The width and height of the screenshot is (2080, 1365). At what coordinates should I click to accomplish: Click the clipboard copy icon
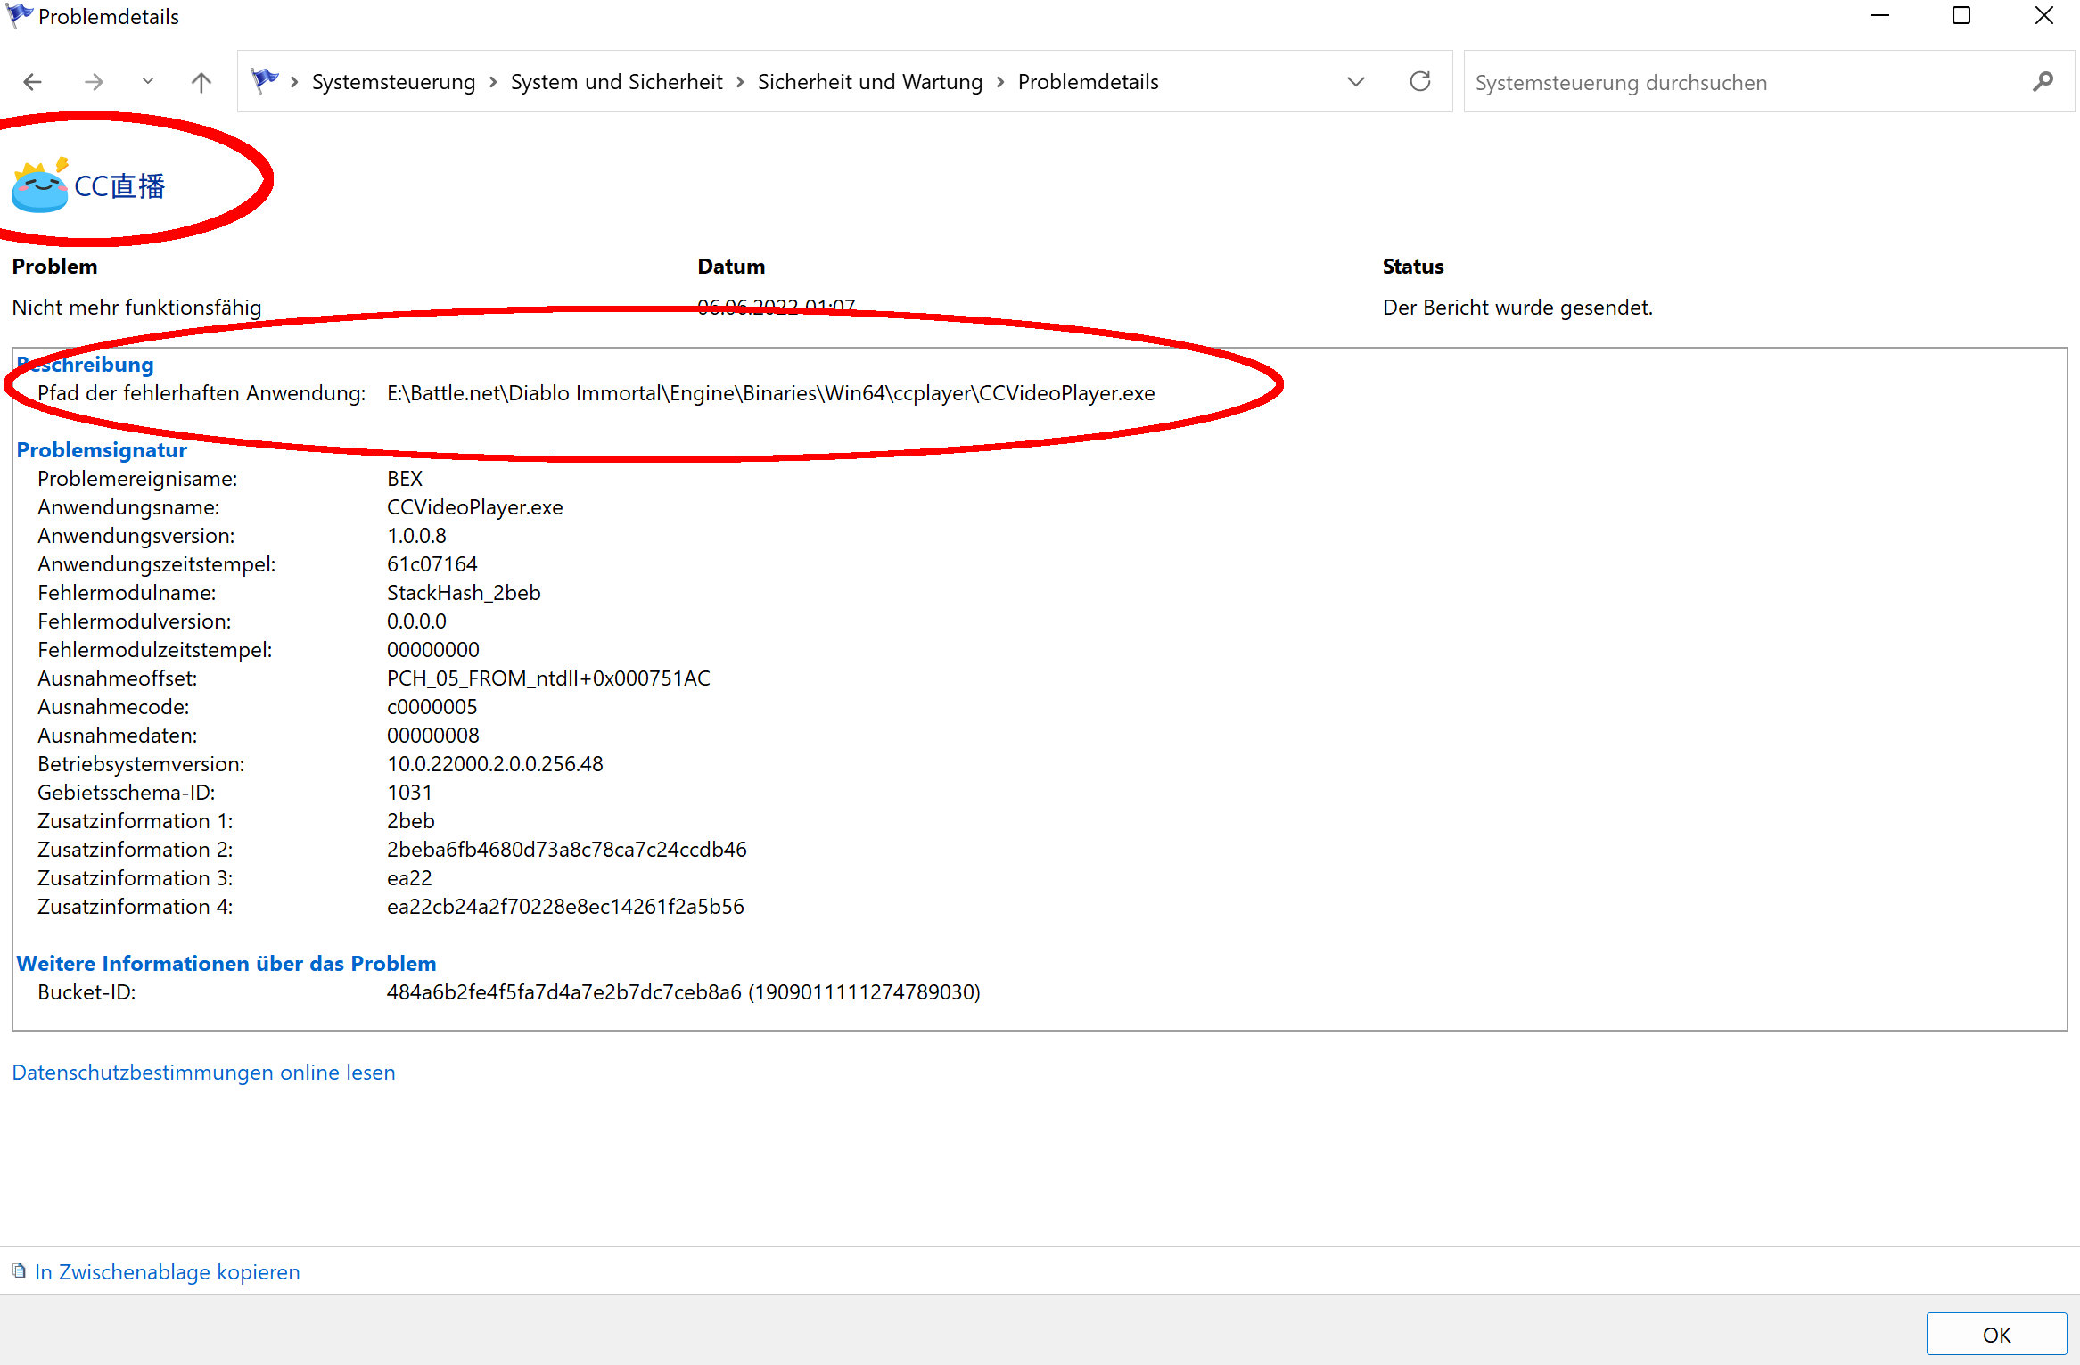click(19, 1271)
